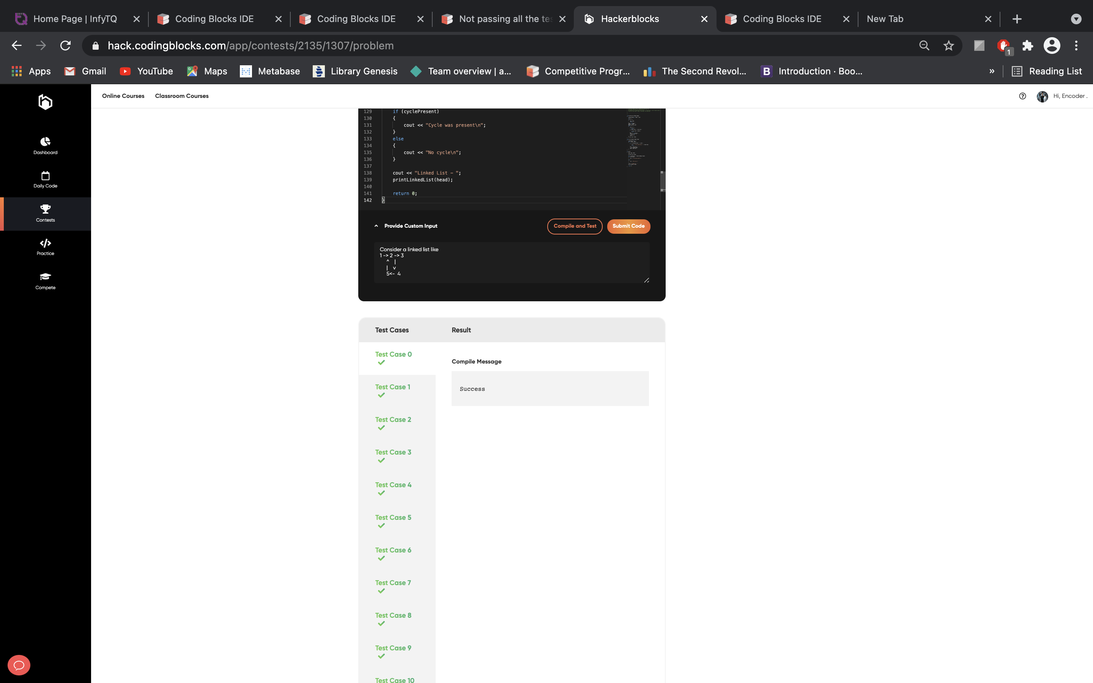Open the Practice code icon
1093x683 pixels.
click(x=45, y=247)
